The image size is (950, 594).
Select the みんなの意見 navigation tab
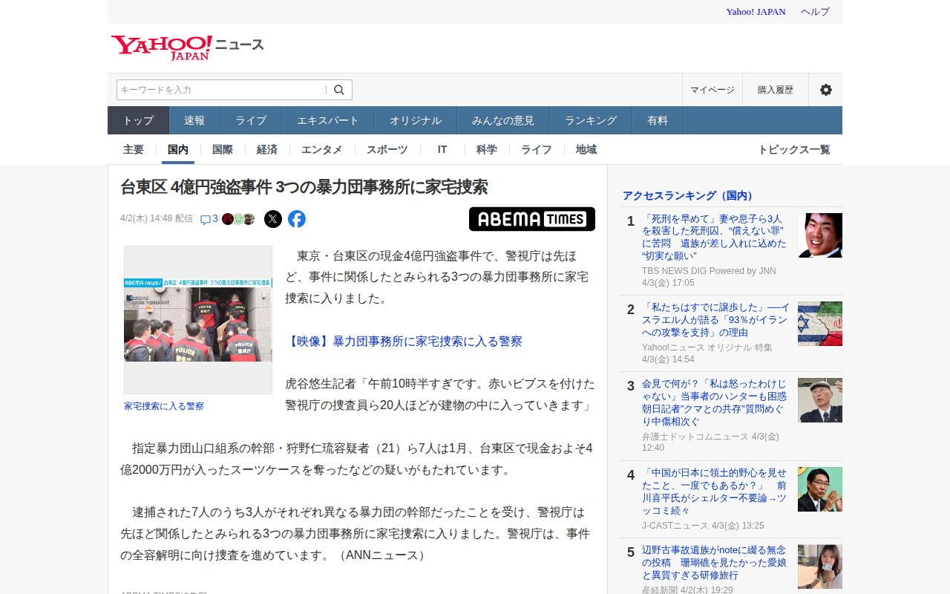coord(503,120)
